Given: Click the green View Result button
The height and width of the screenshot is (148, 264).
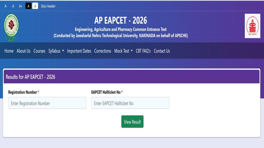Looking at the screenshot, I should tap(132, 121).
